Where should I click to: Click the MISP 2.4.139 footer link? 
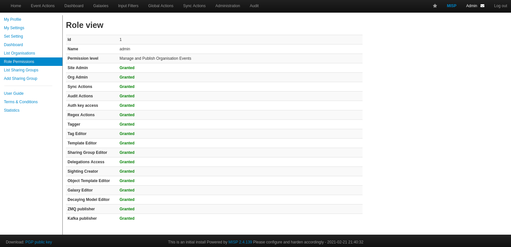[240, 242]
